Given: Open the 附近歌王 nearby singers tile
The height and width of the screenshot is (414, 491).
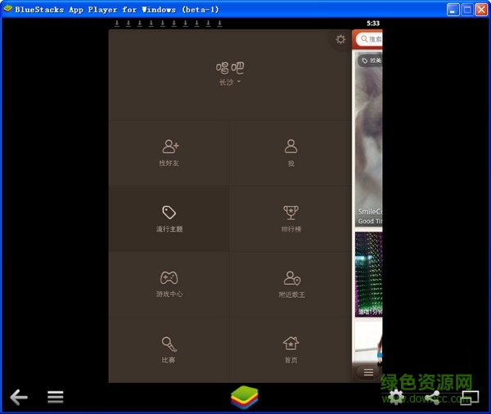Looking at the screenshot, I should 291,284.
